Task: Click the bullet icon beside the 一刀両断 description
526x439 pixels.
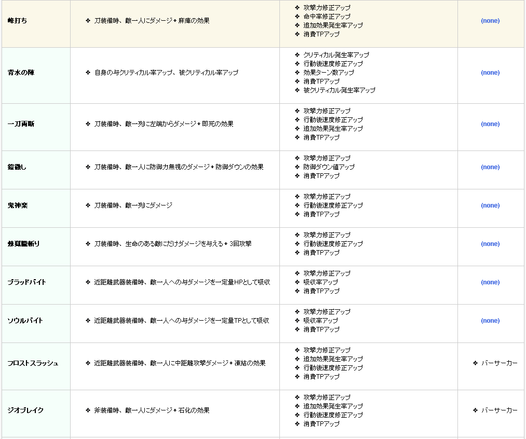Action: 88,124
